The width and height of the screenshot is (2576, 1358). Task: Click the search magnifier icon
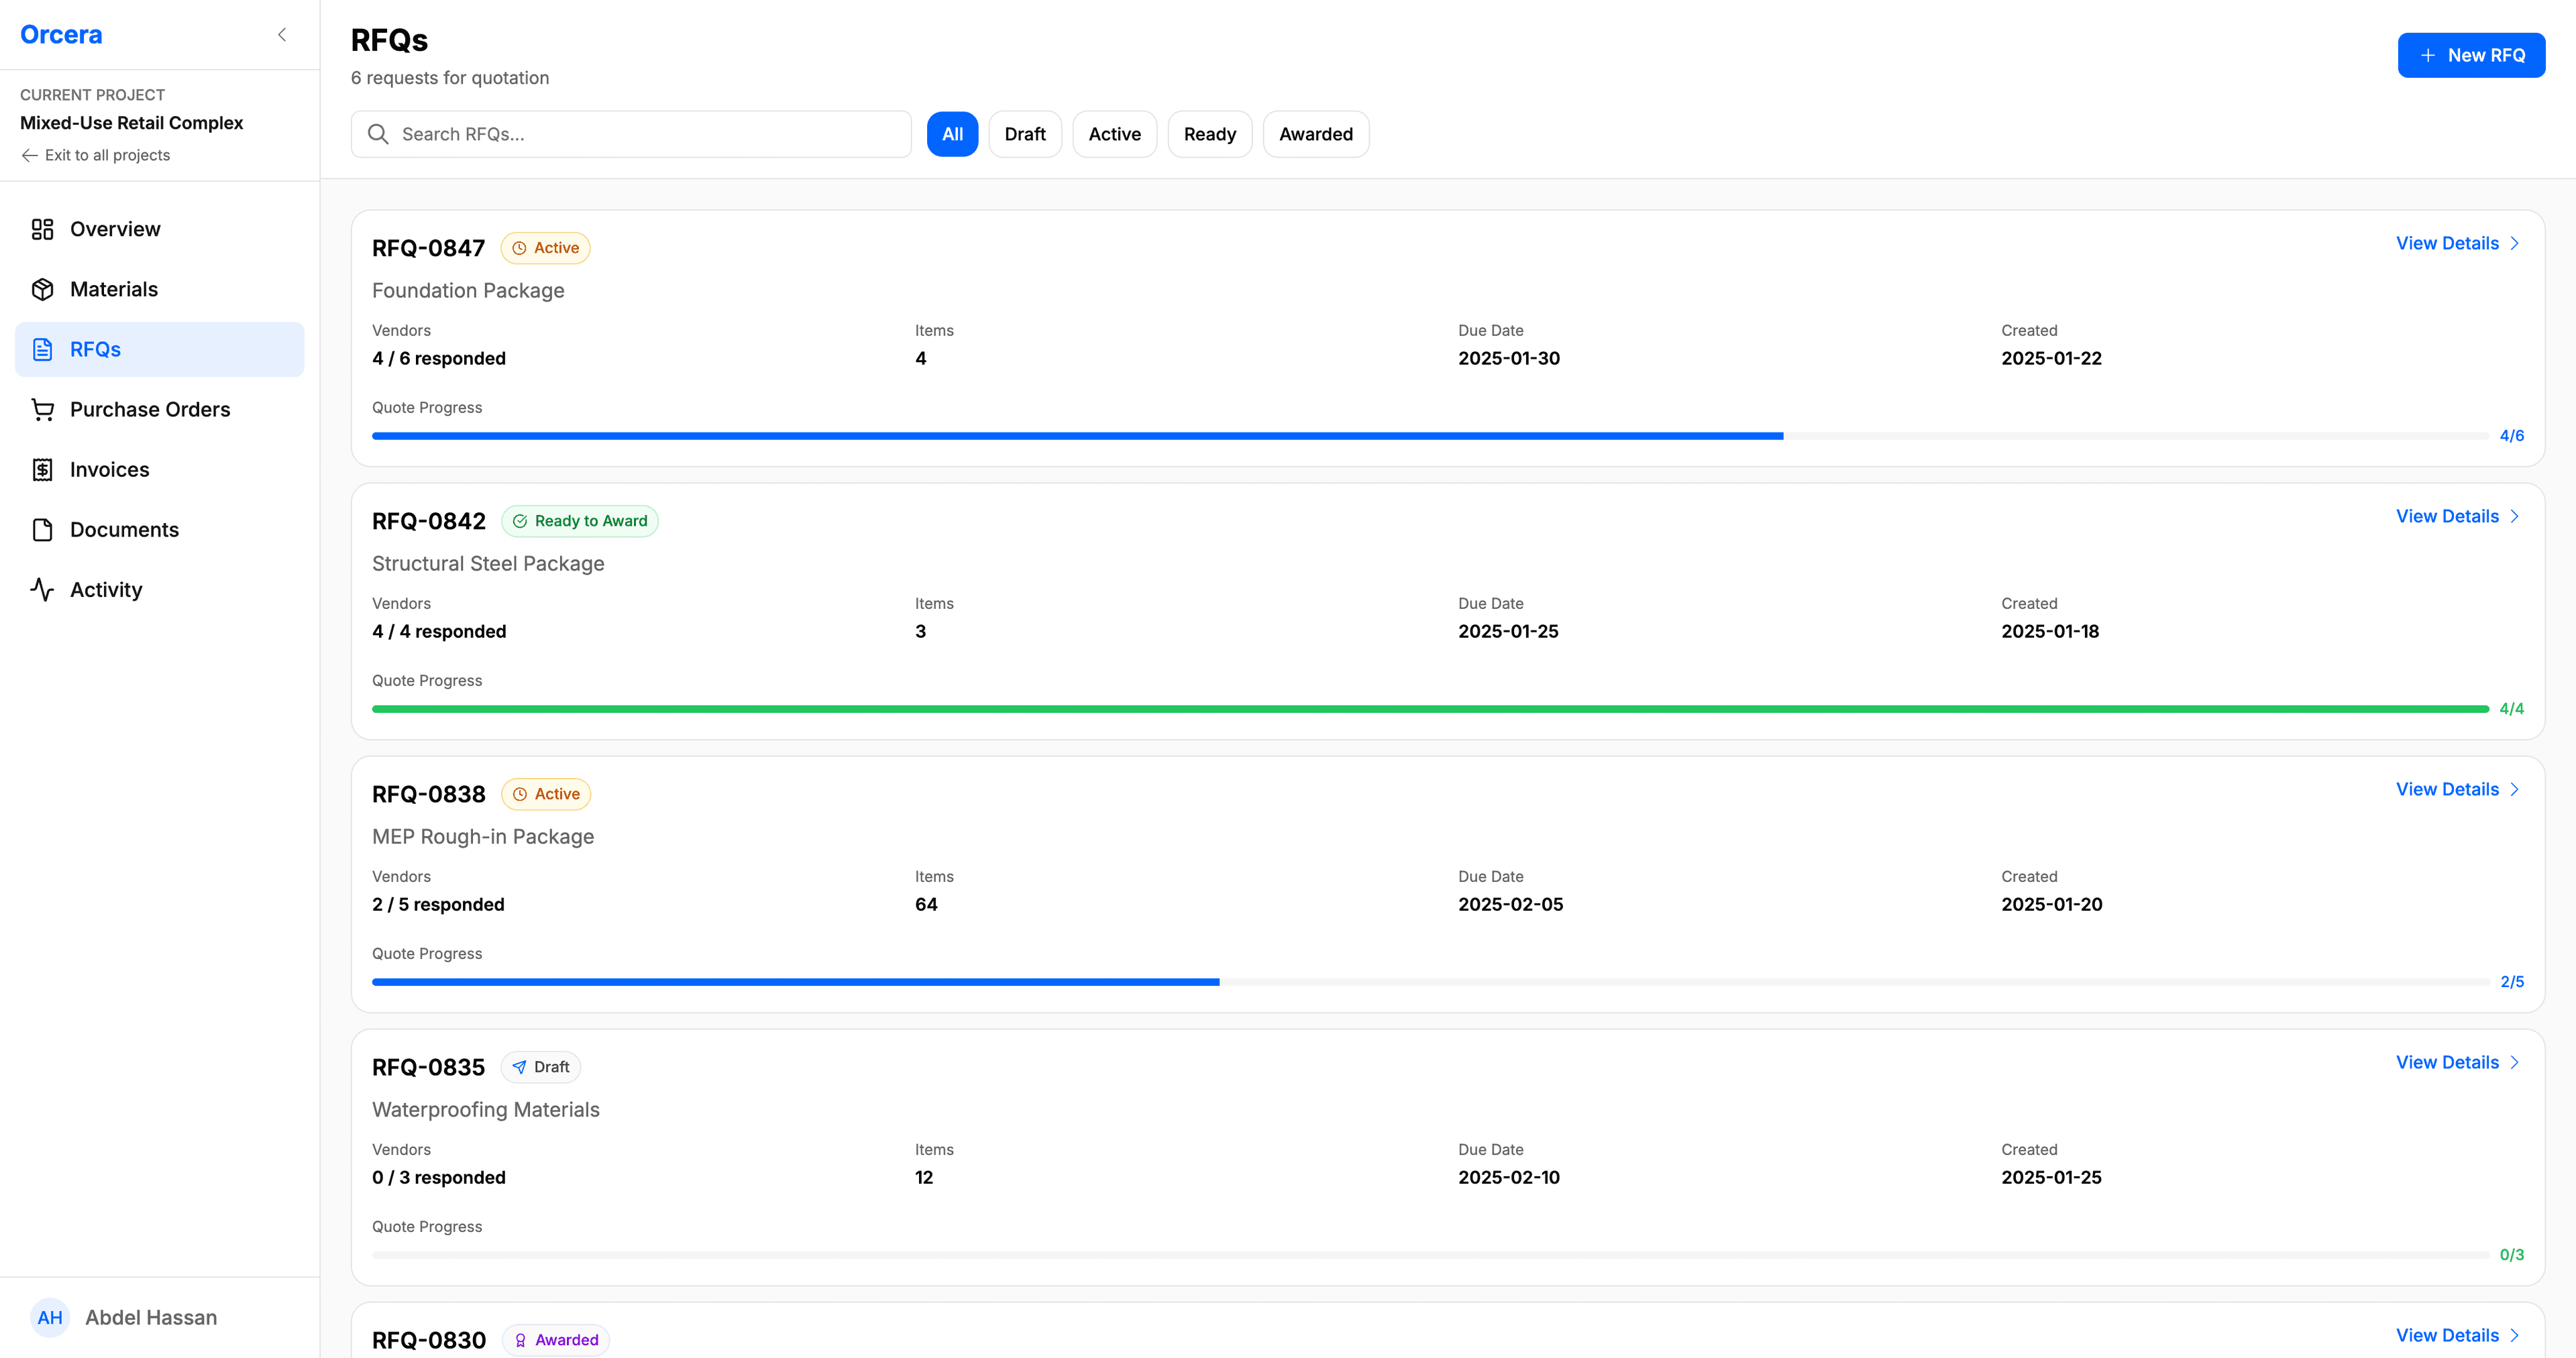[378, 133]
